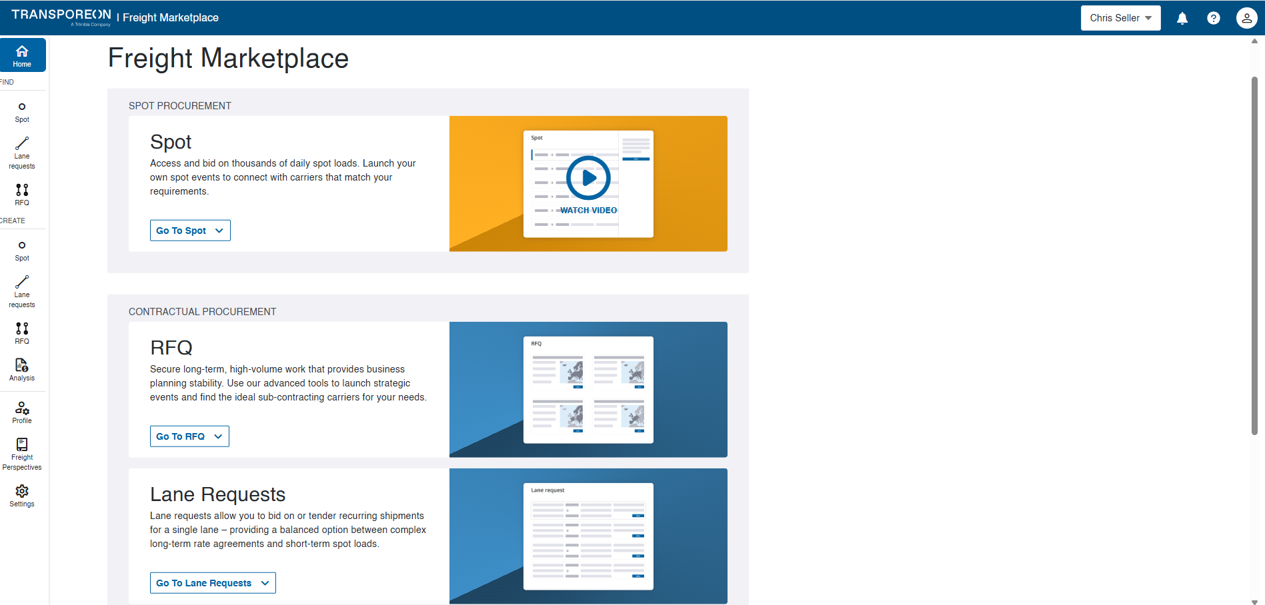Open Spot under the FIND section
The height and width of the screenshot is (605, 1265).
tap(22, 112)
